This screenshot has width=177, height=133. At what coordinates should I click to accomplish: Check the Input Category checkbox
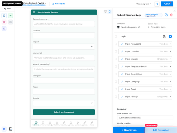tap(116, 82)
